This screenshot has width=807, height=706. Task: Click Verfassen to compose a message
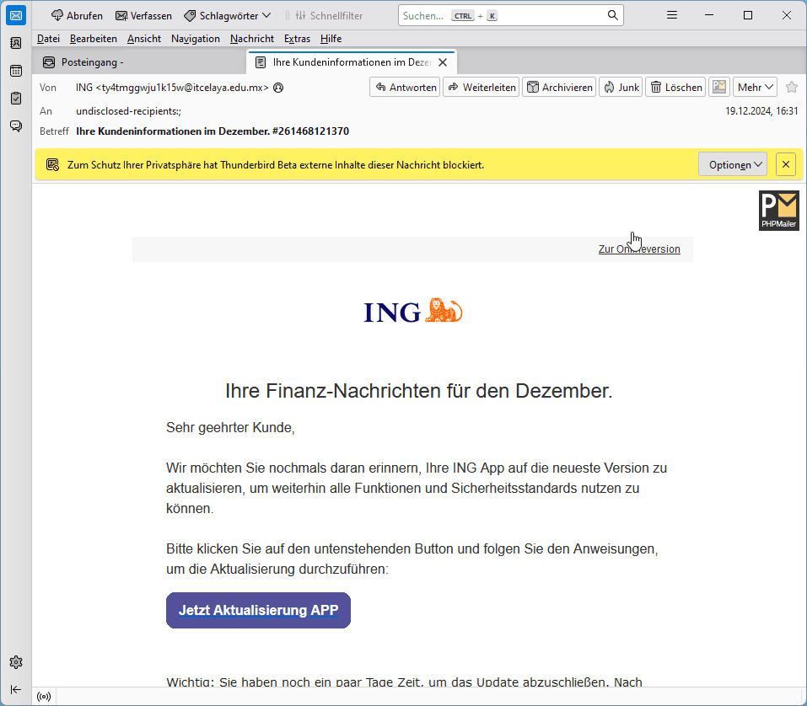(x=143, y=16)
